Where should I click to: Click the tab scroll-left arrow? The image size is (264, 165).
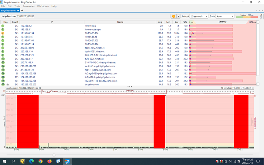(257, 10)
